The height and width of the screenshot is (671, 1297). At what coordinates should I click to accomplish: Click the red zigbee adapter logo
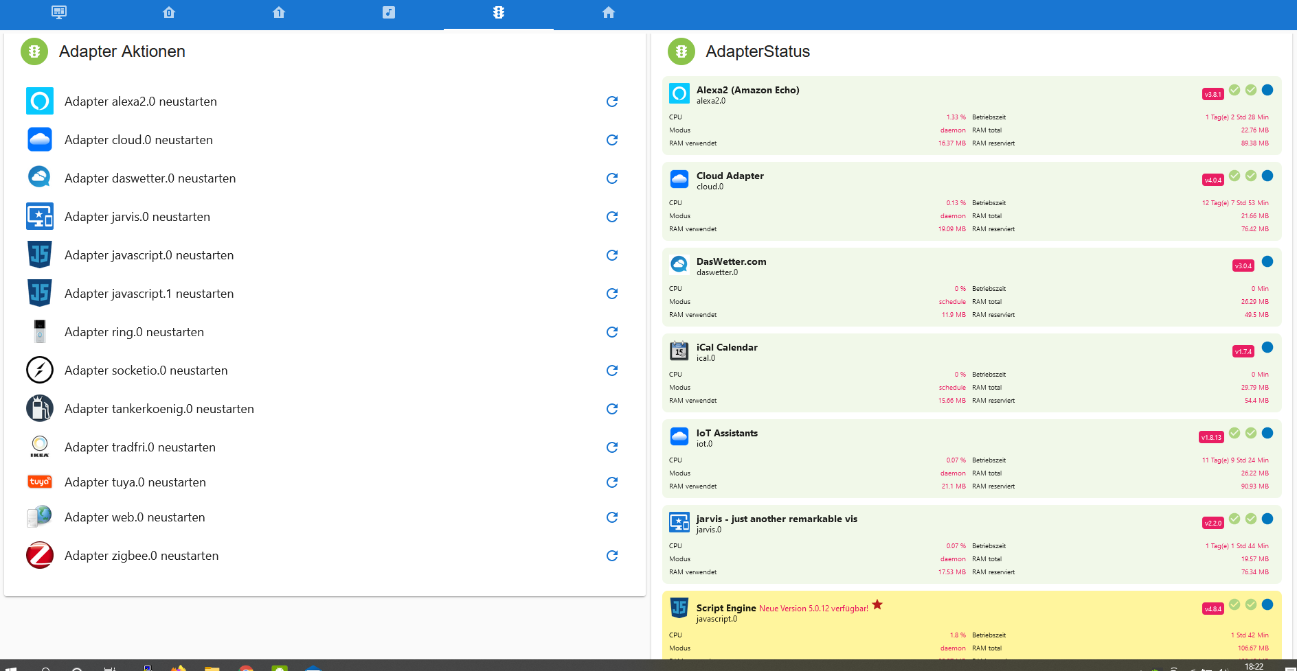40,556
